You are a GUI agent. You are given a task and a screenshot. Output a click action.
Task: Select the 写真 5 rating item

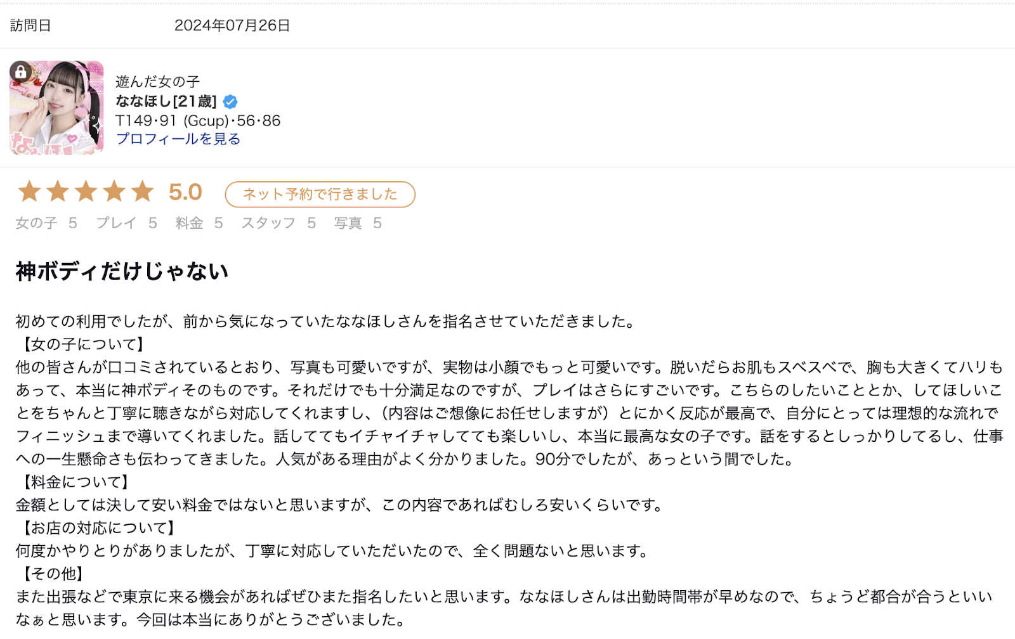(358, 223)
